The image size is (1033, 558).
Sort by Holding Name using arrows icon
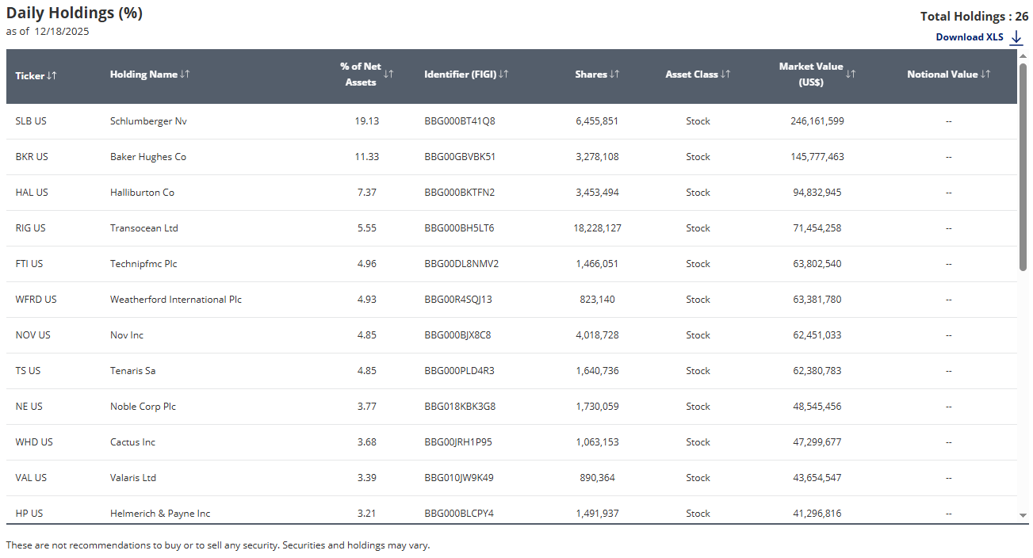(x=185, y=74)
